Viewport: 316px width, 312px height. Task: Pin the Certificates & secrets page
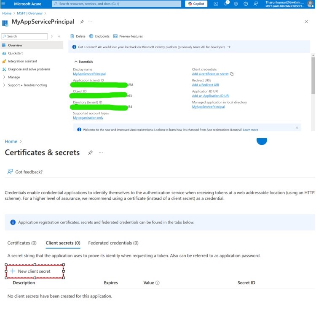point(90,152)
